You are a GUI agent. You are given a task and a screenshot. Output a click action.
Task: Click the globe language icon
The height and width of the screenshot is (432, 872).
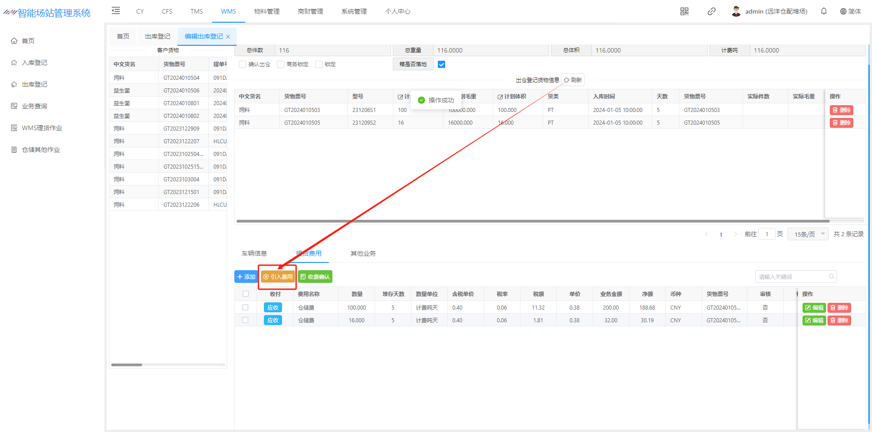[843, 11]
